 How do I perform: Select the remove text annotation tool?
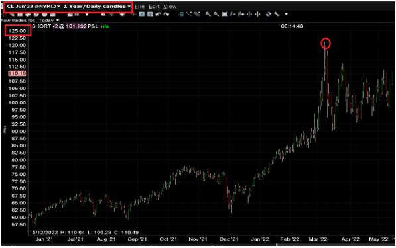150,14
